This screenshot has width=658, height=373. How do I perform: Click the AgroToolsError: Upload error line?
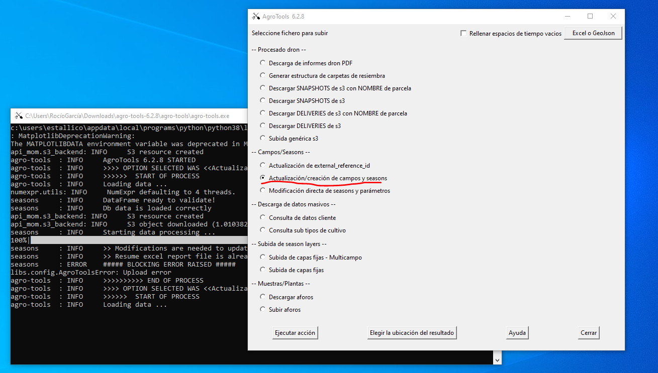point(91,273)
